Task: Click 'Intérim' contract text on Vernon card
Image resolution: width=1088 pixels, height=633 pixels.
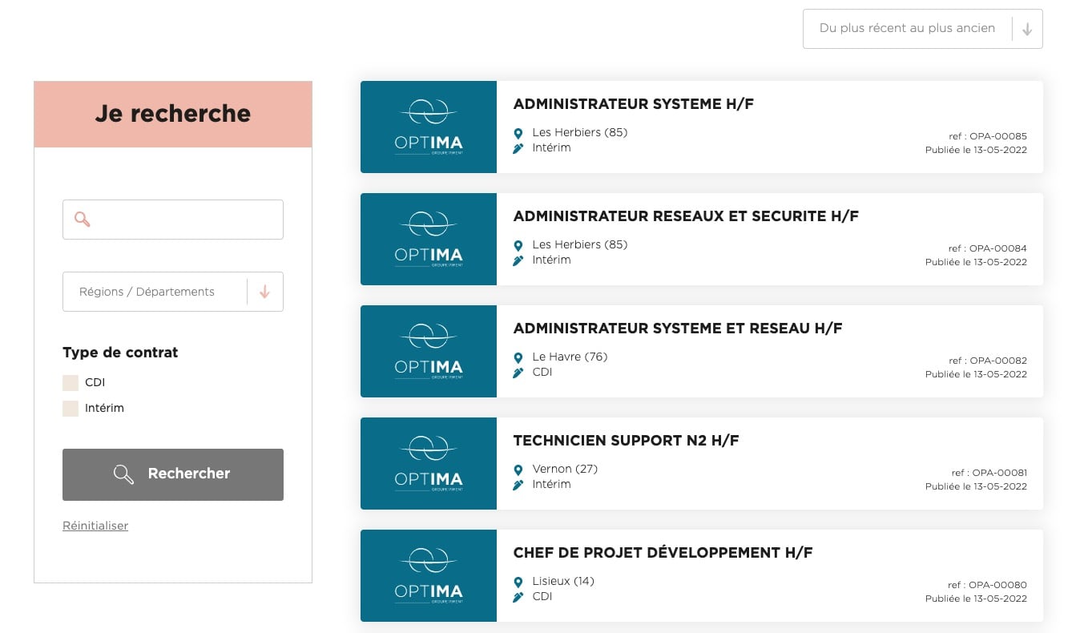Action: (x=551, y=484)
